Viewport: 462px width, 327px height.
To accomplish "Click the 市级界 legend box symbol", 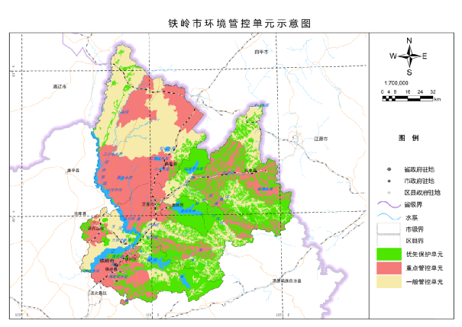I will [x=389, y=229].
